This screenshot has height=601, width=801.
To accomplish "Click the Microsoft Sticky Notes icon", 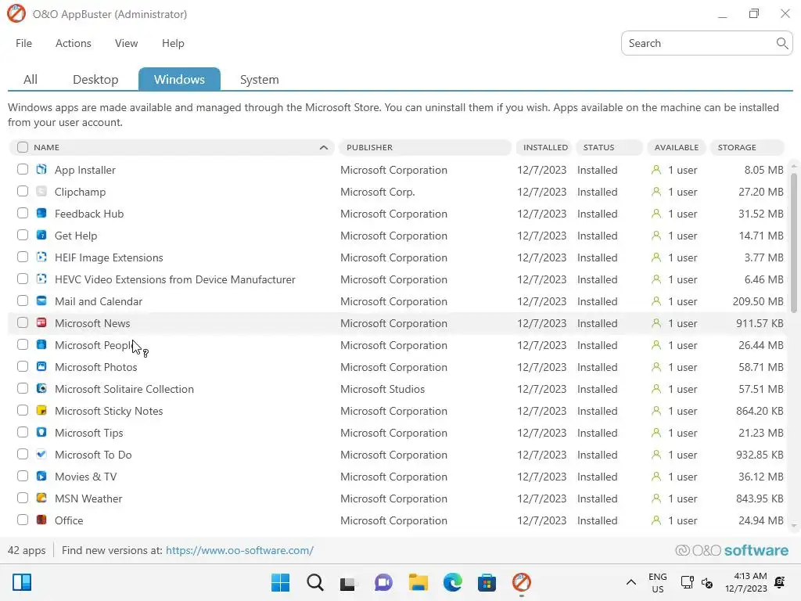I will coord(41,410).
